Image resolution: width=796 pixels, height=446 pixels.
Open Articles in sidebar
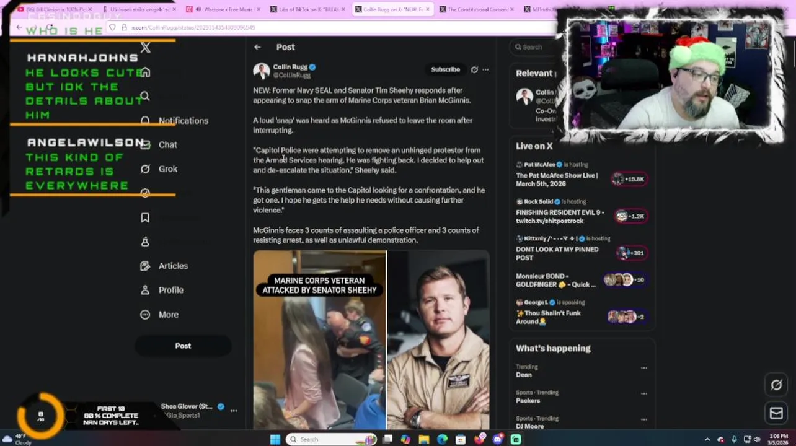[x=164, y=266]
